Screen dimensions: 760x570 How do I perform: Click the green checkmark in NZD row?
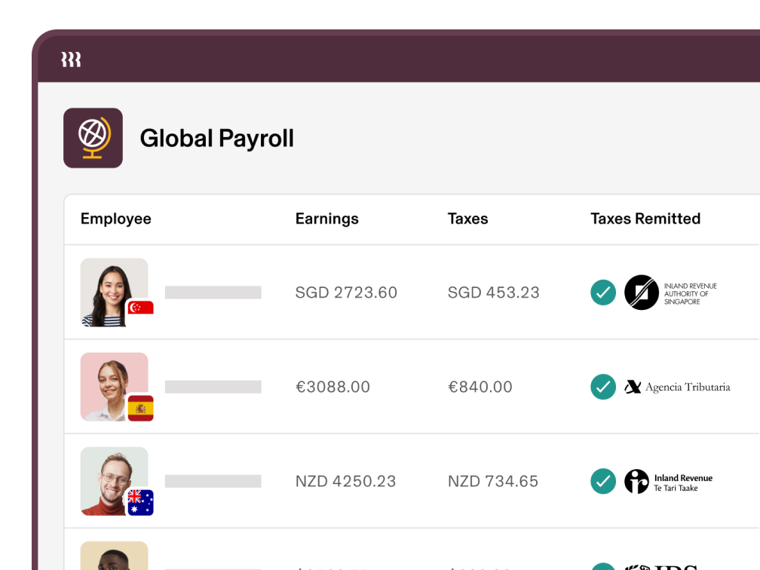tap(603, 481)
